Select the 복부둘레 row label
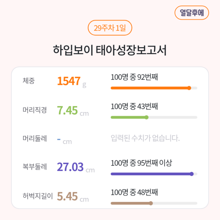The width and height of the screenshot is (220, 220). click(35, 167)
